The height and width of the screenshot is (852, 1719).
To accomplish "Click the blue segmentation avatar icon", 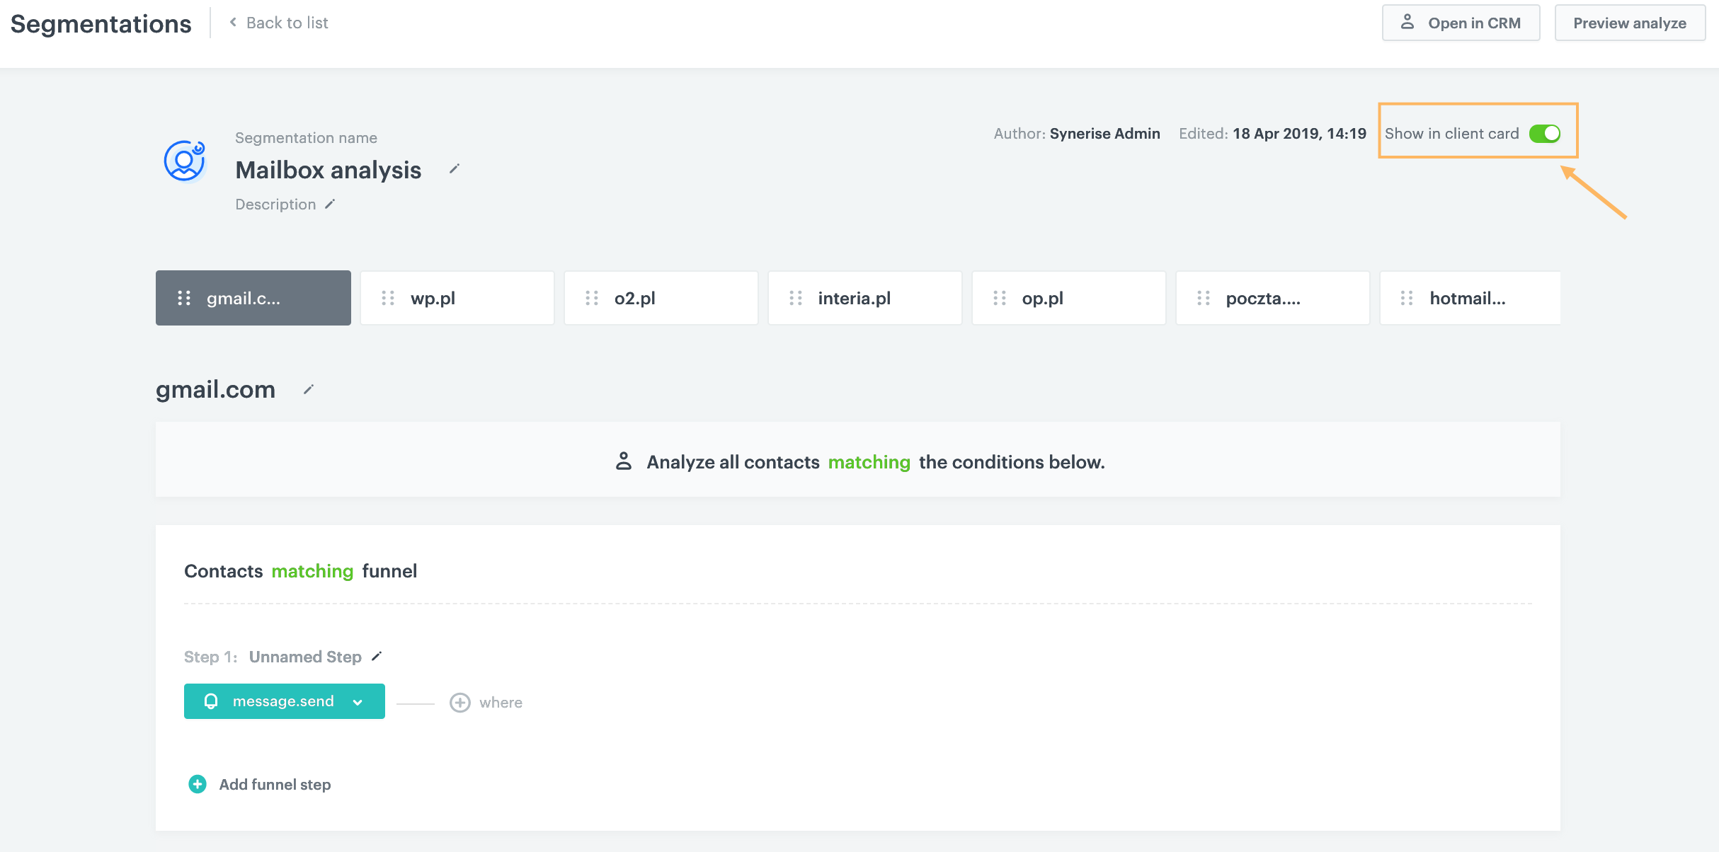I will pyautogui.click(x=183, y=161).
